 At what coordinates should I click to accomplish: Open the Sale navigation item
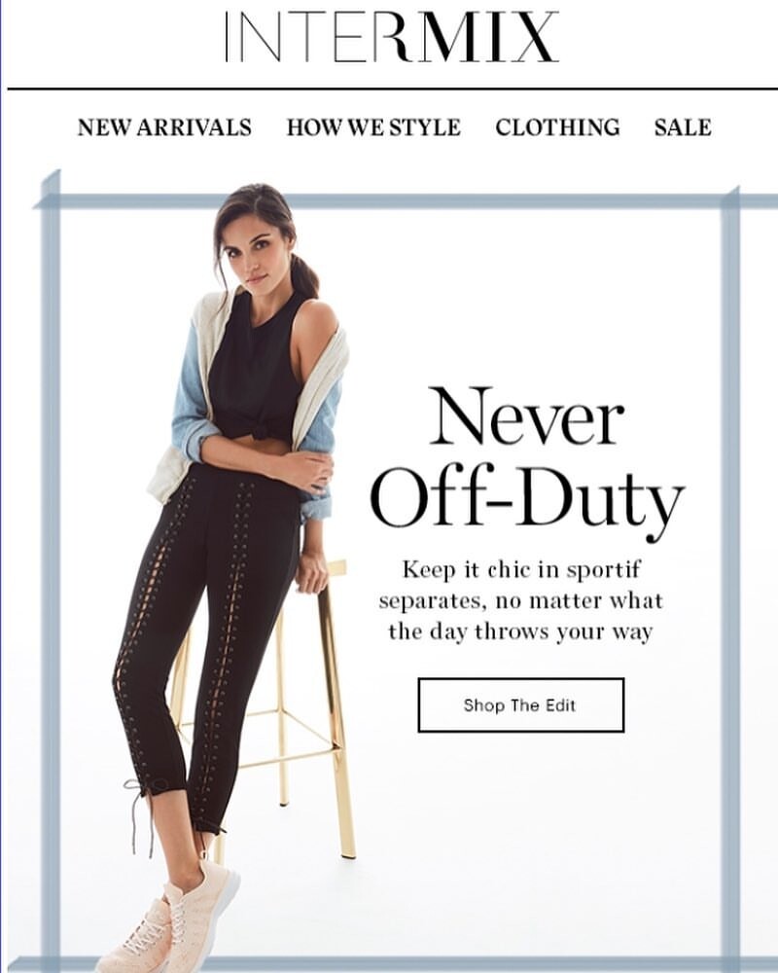tap(683, 127)
